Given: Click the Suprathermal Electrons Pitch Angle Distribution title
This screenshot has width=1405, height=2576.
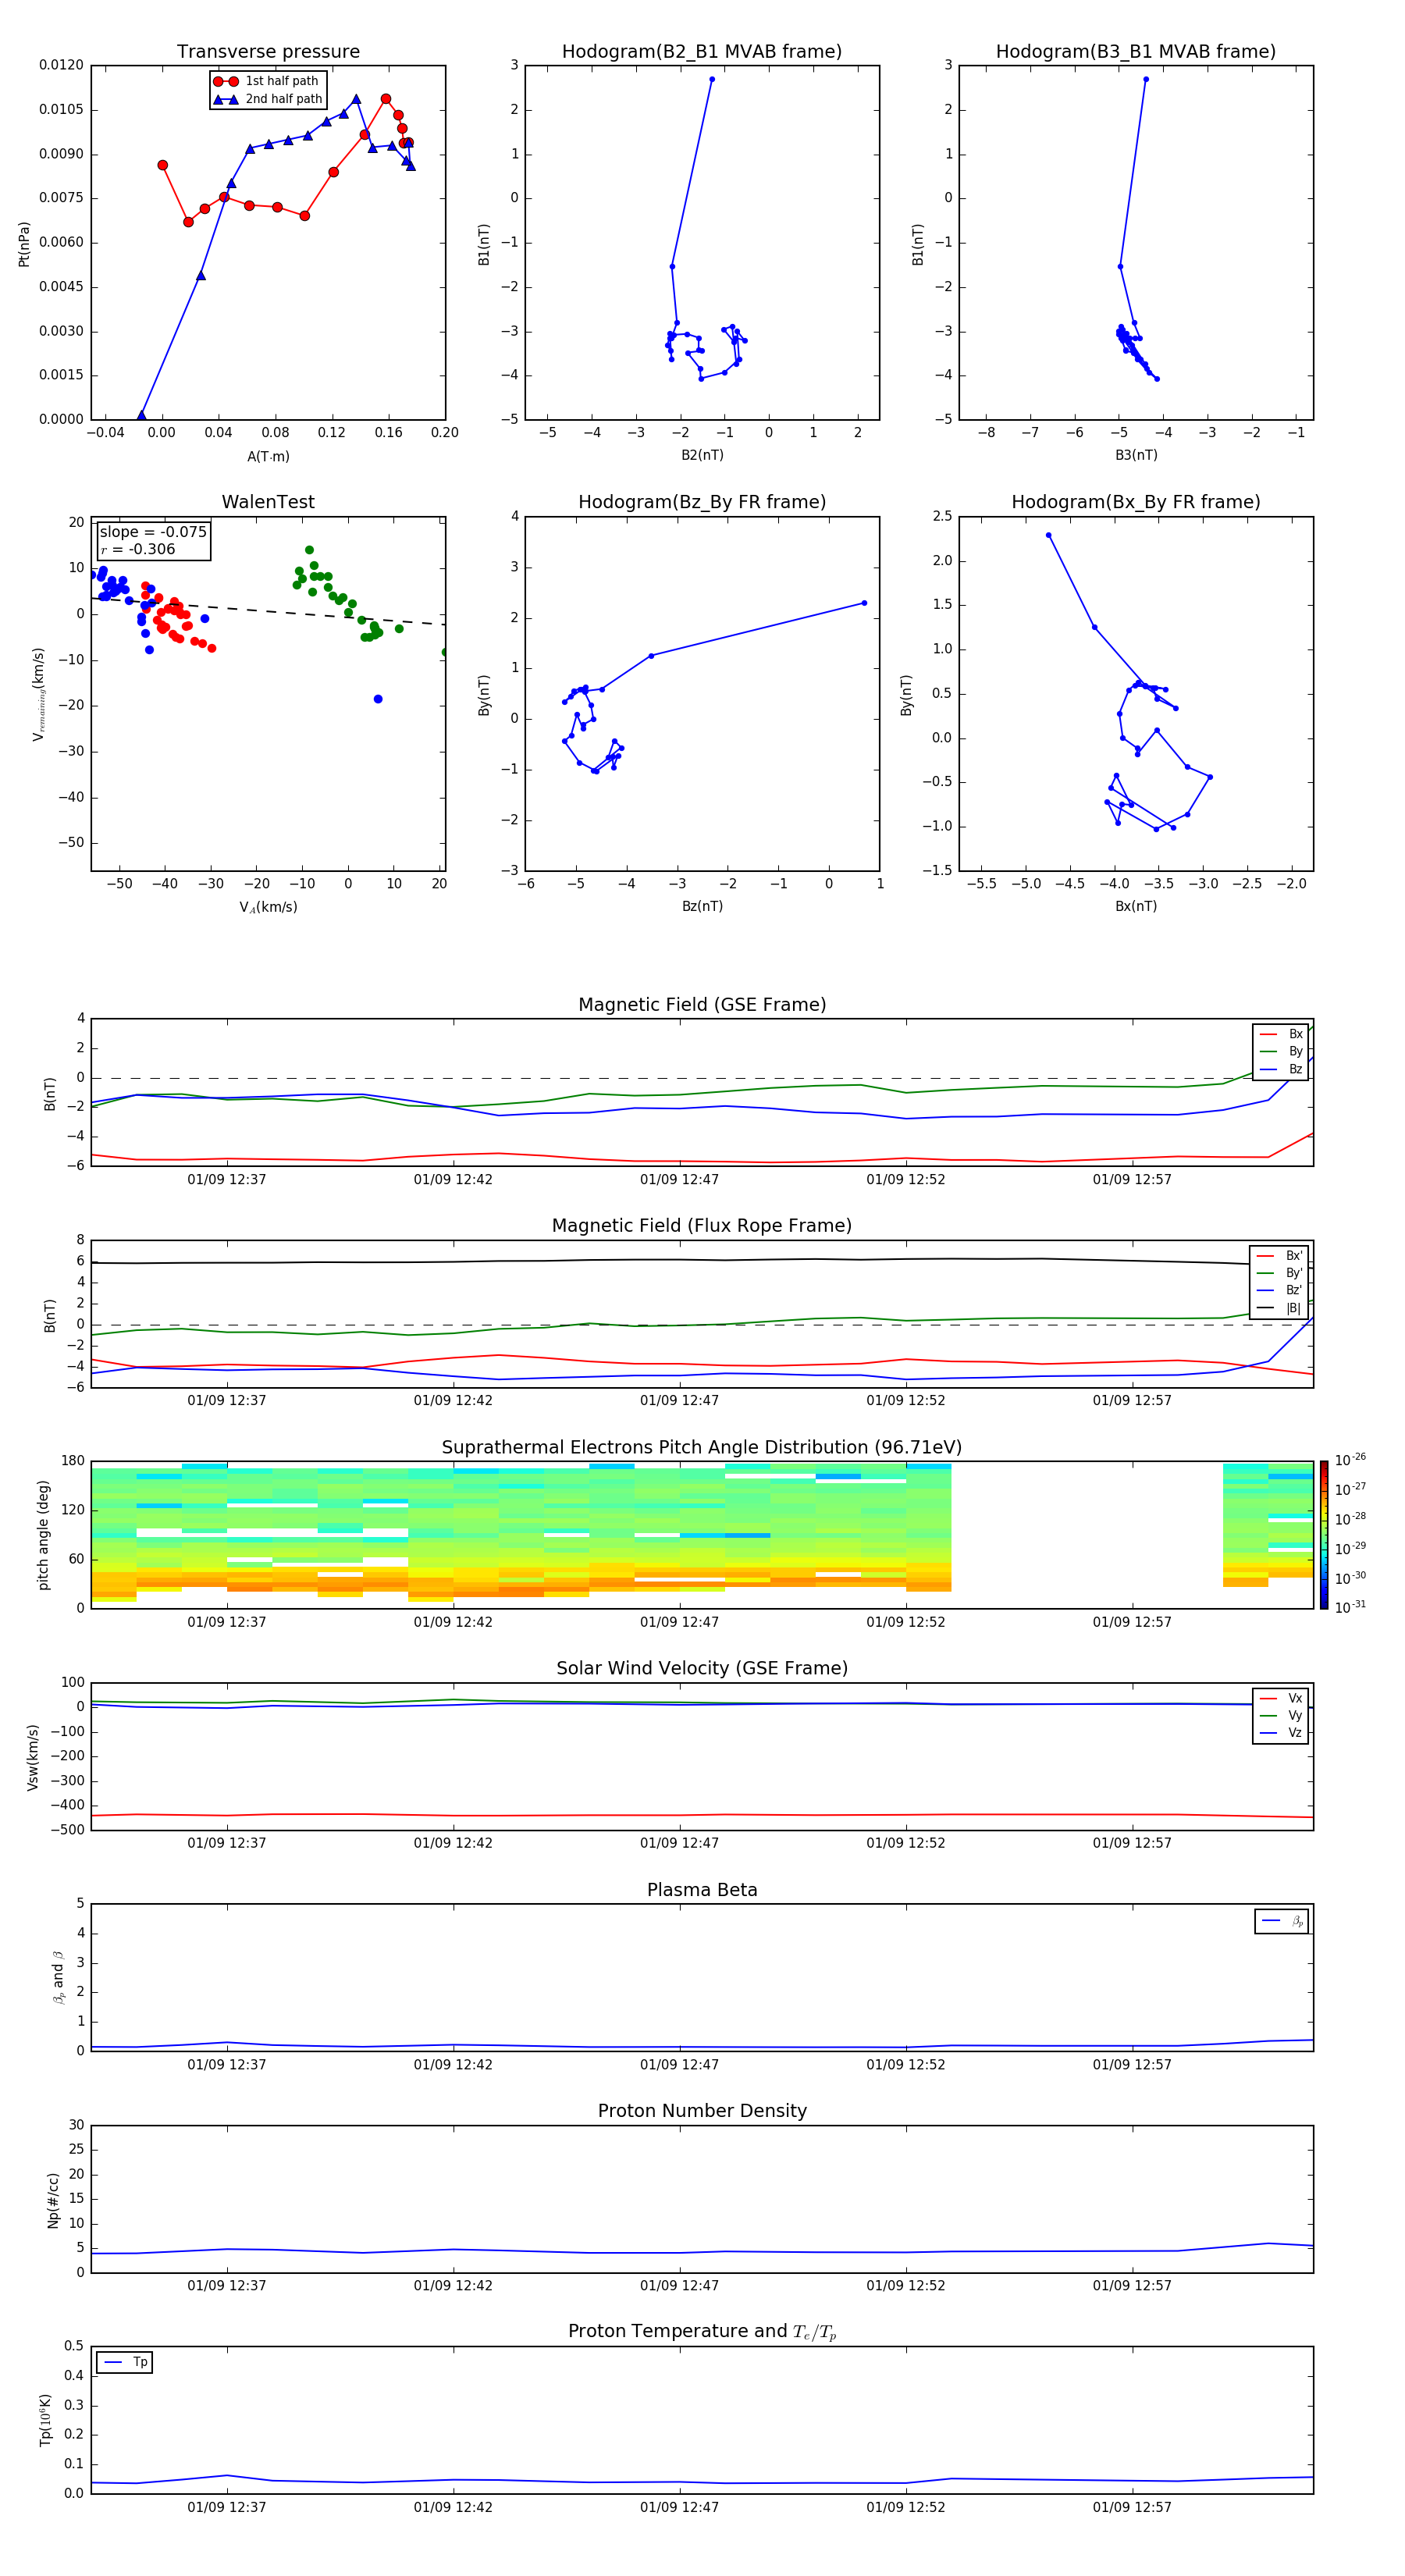Looking at the screenshot, I should coord(702,1448).
